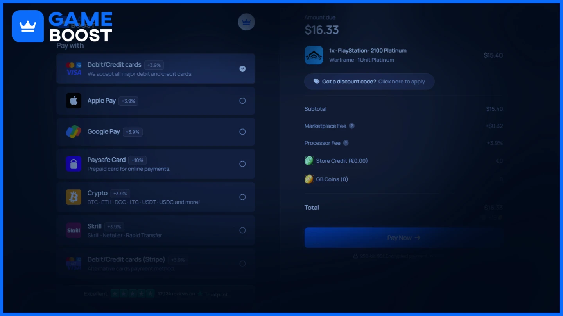The height and width of the screenshot is (316, 563).
Task: Click the +3.9% badge beside Google Pay
Action: [x=133, y=132]
